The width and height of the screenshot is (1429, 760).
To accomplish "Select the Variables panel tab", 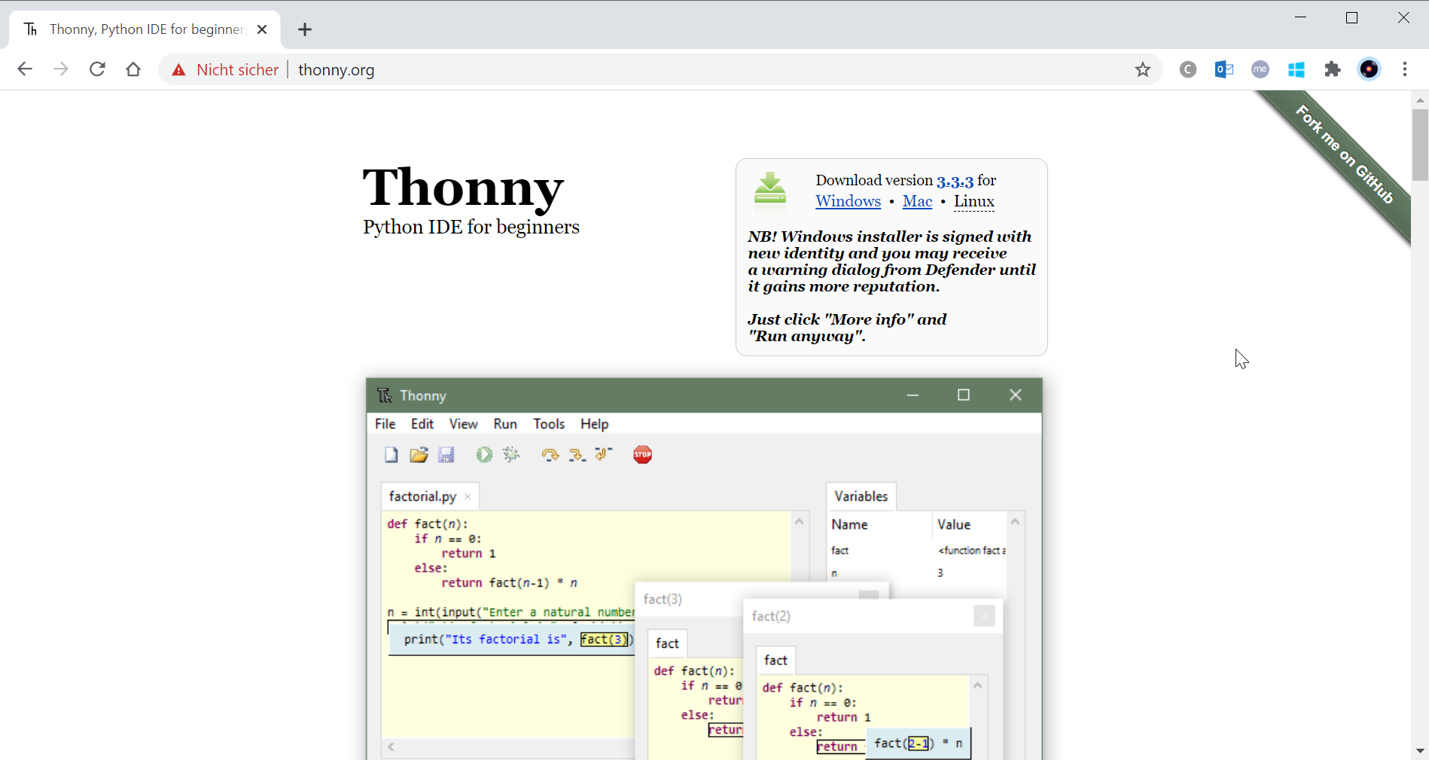I will (861, 496).
